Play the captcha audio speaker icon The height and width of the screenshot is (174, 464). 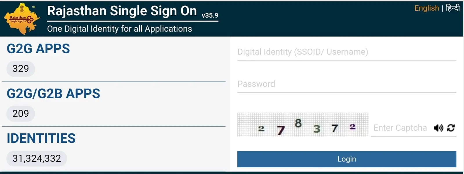point(438,128)
